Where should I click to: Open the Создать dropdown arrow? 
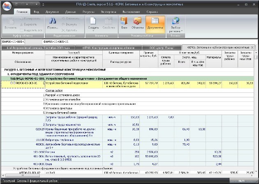(93, 31)
